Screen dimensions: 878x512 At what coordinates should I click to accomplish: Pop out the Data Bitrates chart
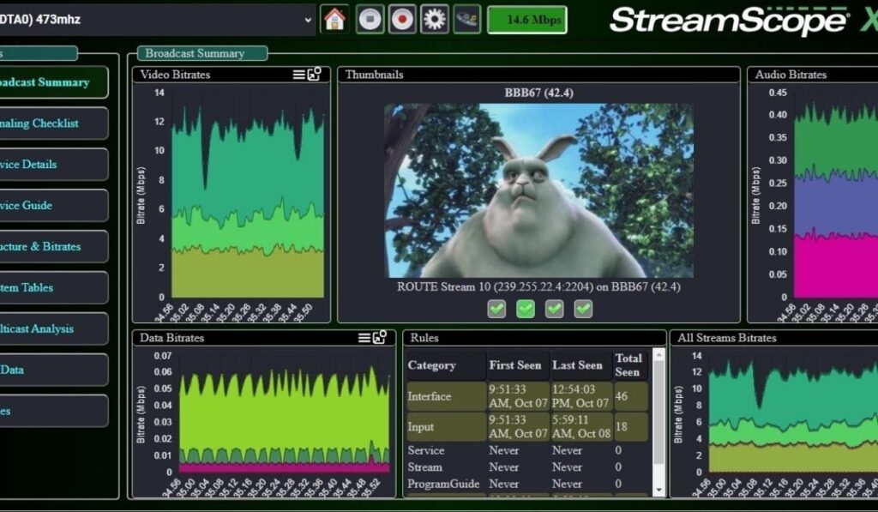click(380, 338)
